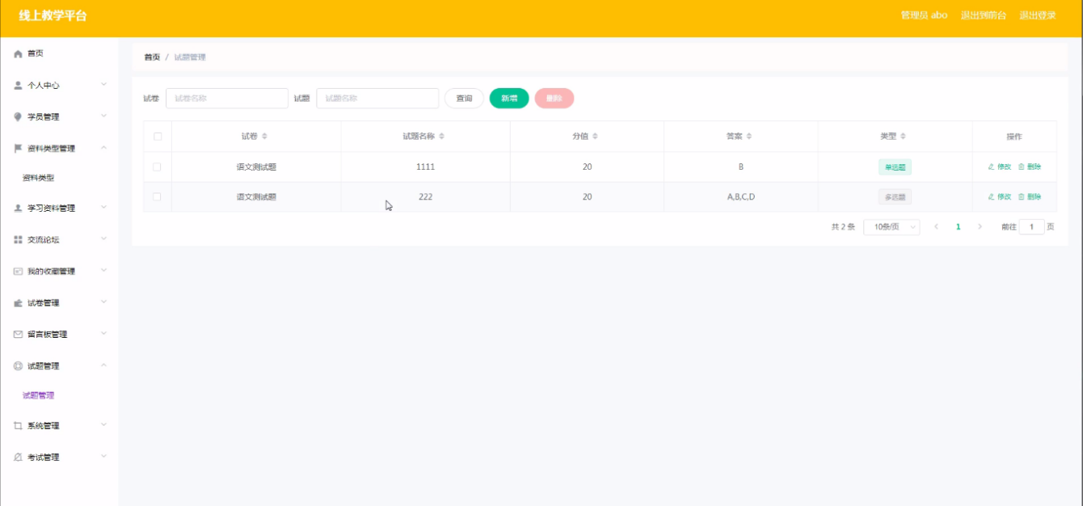This screenshot has width=1083, height=506.
Task: Click the home icon beside 首页 in sidebar
Action: [18, 53]
